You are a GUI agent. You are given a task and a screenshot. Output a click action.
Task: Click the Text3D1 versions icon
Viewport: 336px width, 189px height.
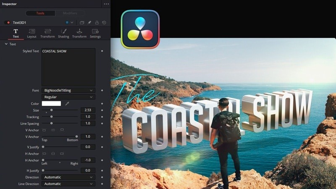coord(82,23)
